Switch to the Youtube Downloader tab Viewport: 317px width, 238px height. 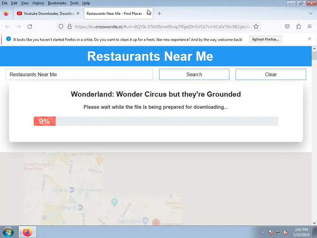pos(48,14)
